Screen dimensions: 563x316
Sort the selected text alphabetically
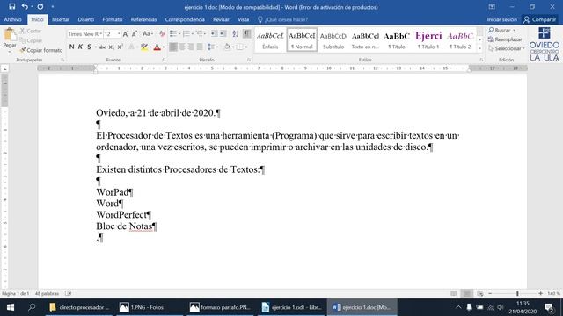235,34
